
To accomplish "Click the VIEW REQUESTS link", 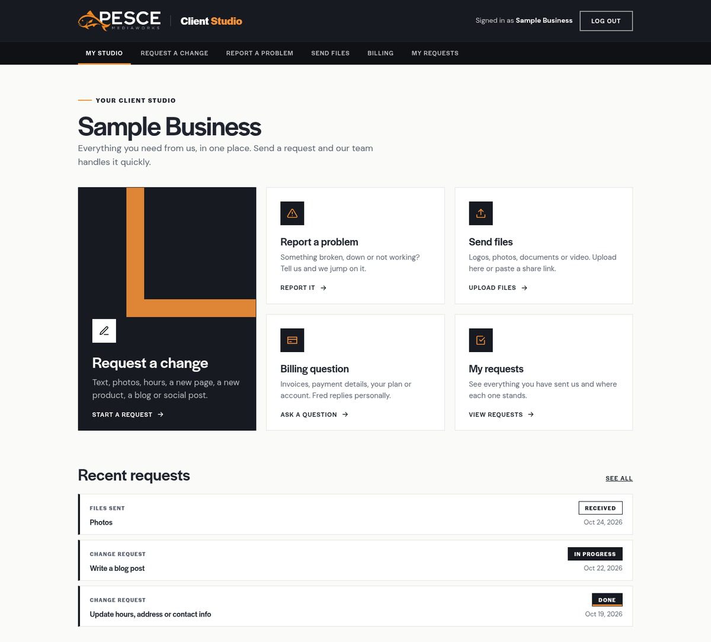I will click(502, 414).
